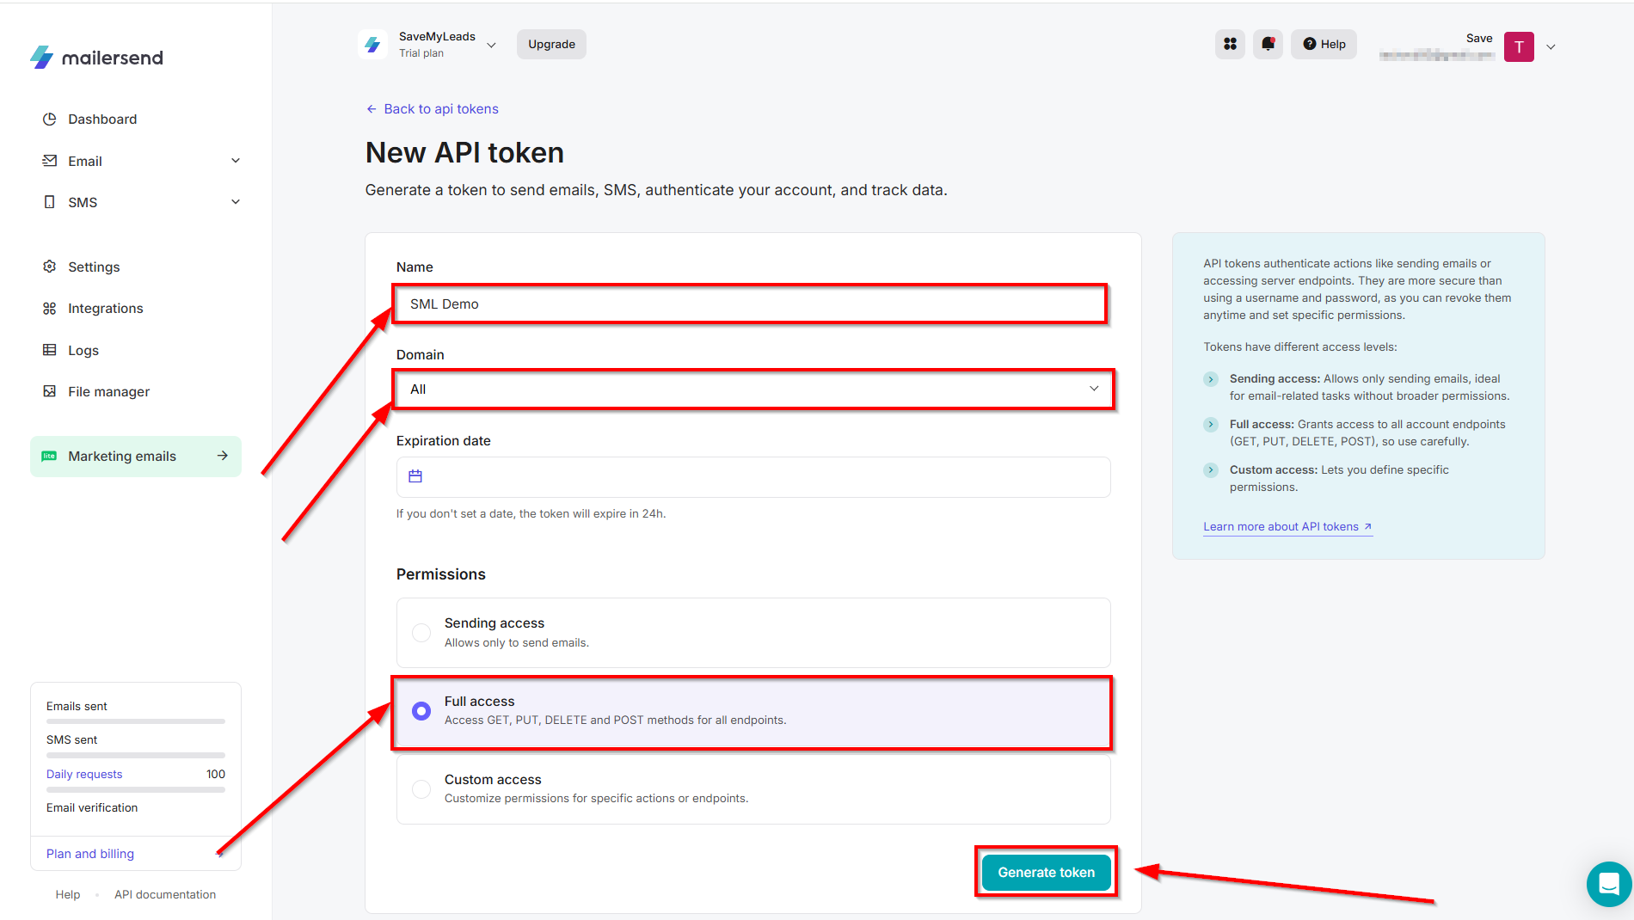
Task: Click the SaveMyLeads workspace lightning icon
Action: pyautogui.click(x=373, y=45)
